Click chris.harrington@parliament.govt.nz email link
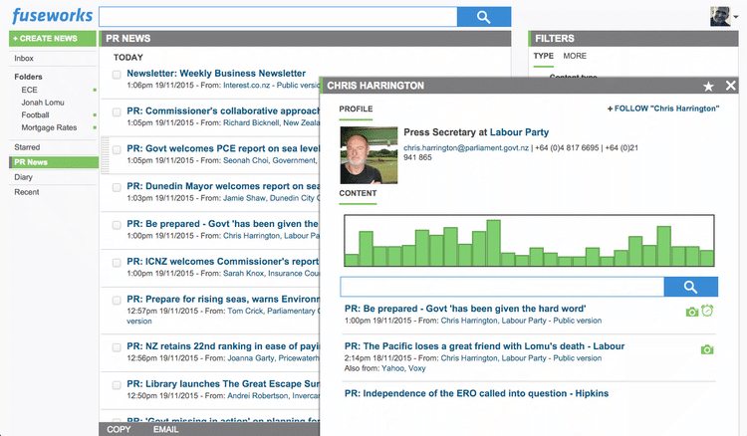This screenshot has width=747, height=436. [466, 148]
